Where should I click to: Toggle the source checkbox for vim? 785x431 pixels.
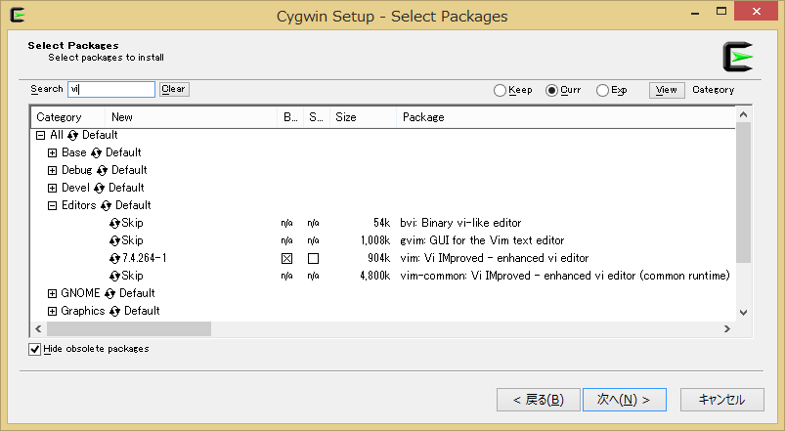point(314,258)
